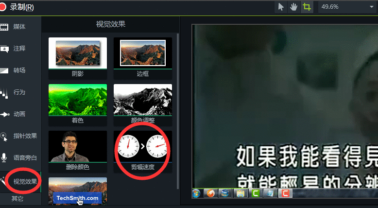This screenshot has height=208, width=378.
Task: Select the Drop Shadow (阴影) effect thumbnail
Action: [78, 58]
